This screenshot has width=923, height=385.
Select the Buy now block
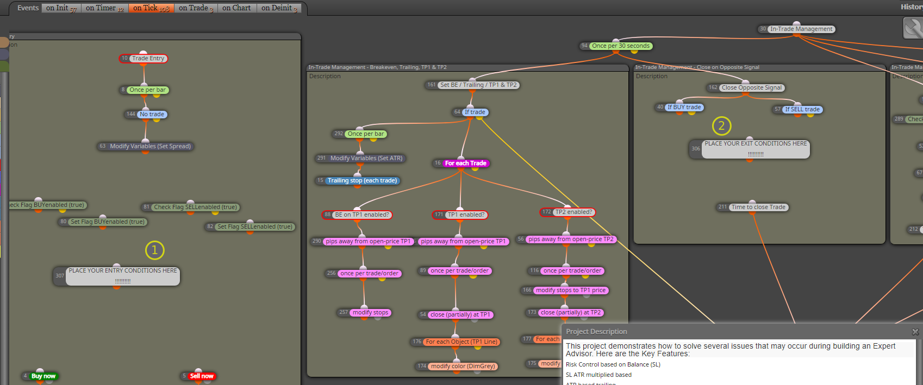click(43, 376)
